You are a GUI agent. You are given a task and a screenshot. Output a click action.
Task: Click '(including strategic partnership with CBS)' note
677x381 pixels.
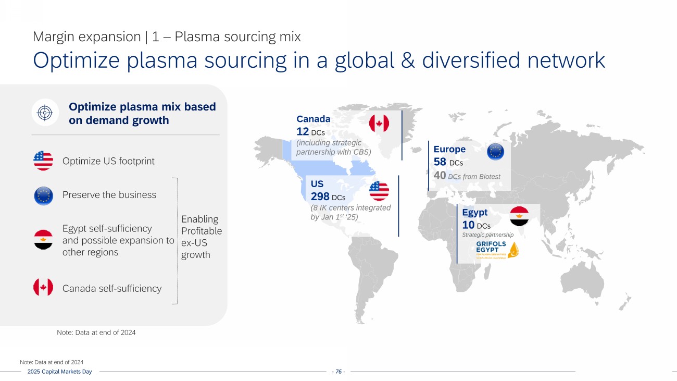333,148
